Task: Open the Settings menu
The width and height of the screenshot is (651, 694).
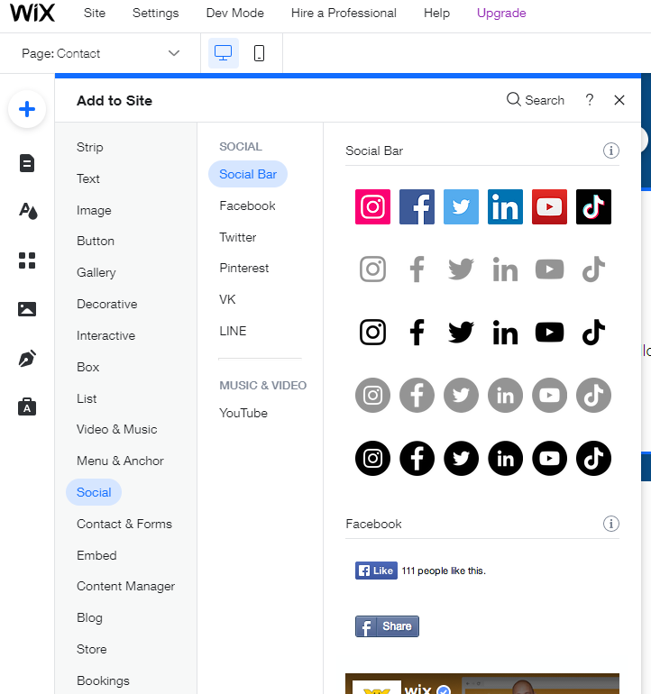Action: click(155, 13)
